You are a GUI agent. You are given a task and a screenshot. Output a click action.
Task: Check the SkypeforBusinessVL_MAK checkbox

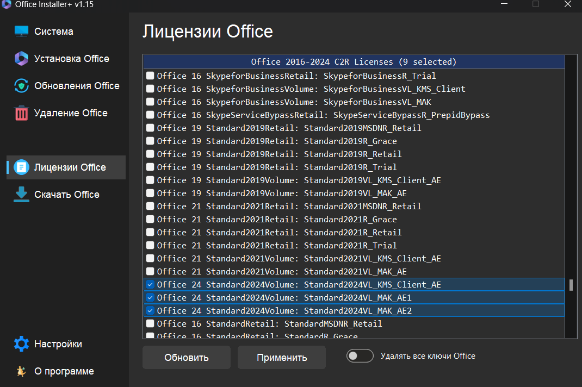(150, 102)
